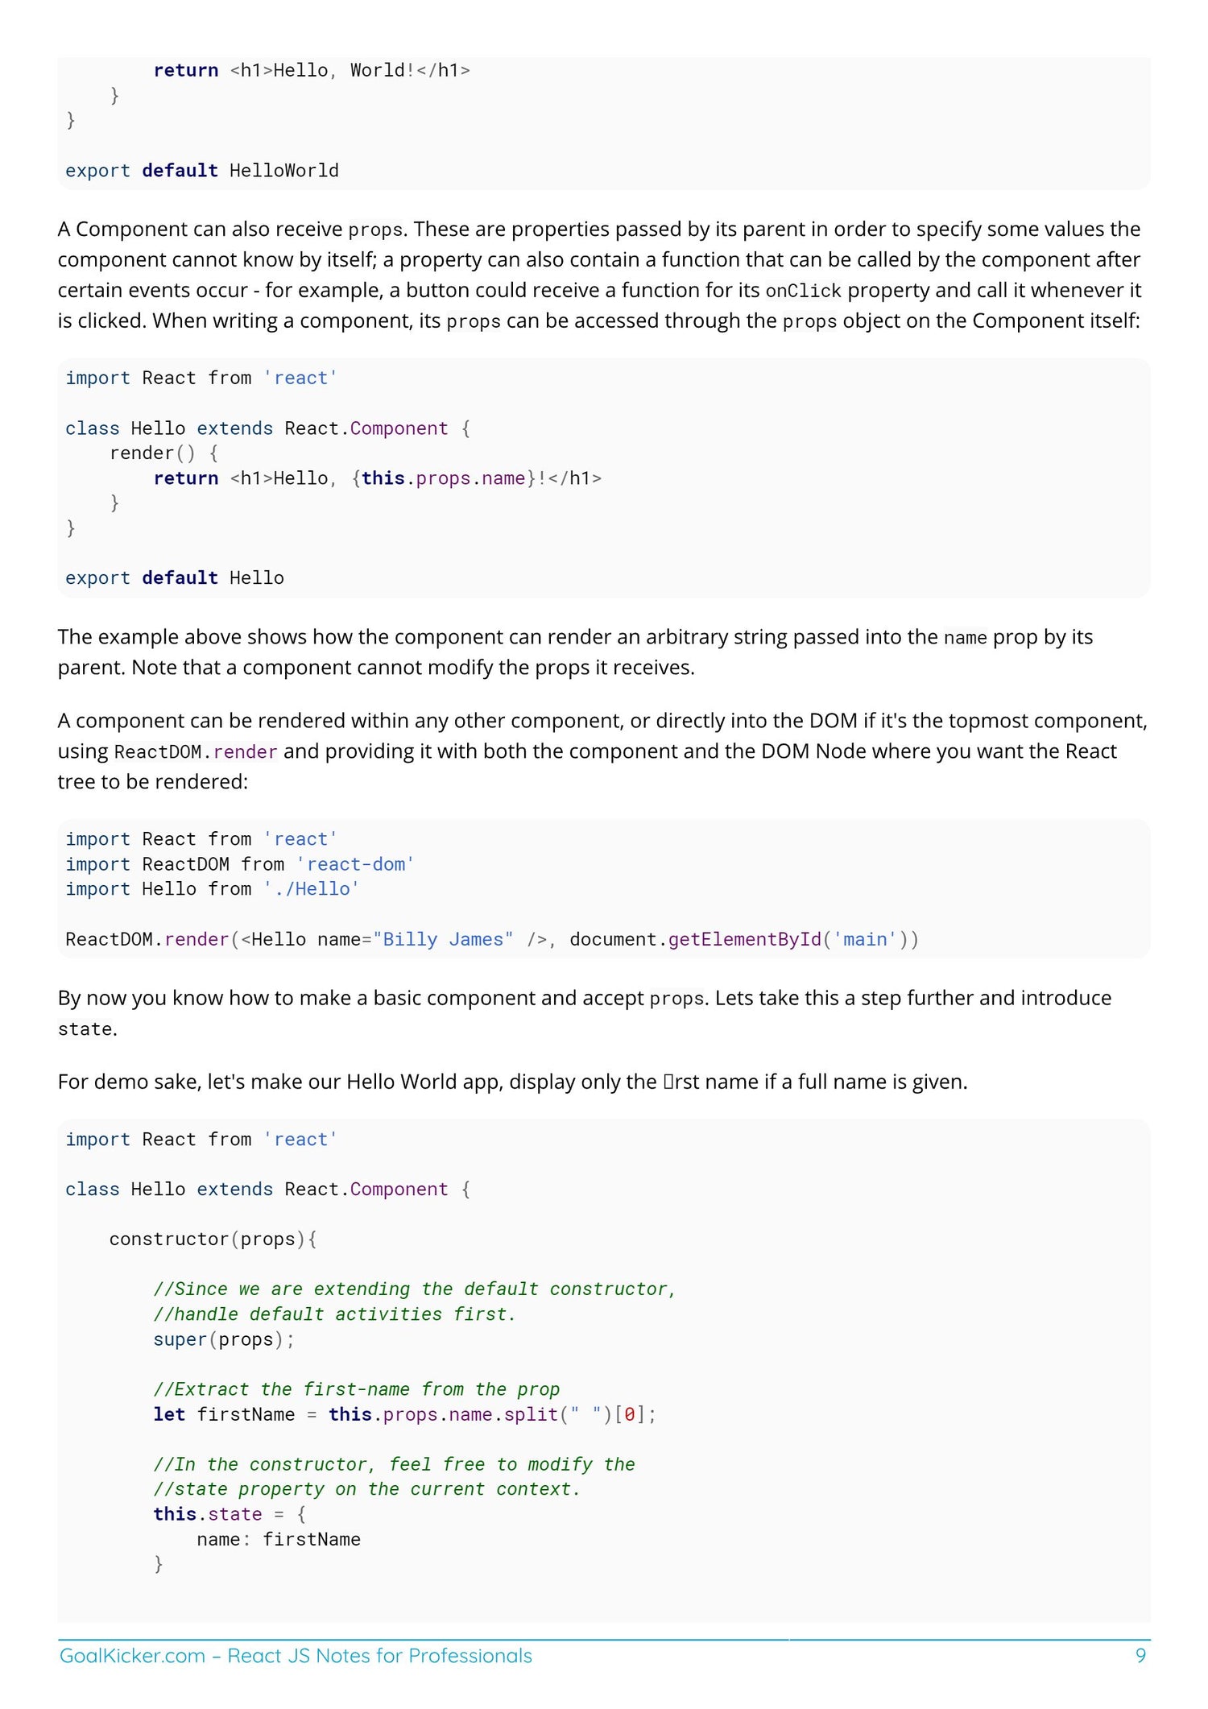This screenshot has width=1208, height=1709.
Task: Click the import ReactDOM from 'react-dom' line
Action: 239,864
